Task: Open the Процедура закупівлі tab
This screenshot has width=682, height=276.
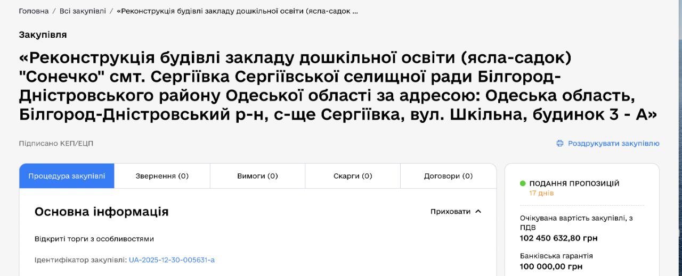Action: [67, 176]
